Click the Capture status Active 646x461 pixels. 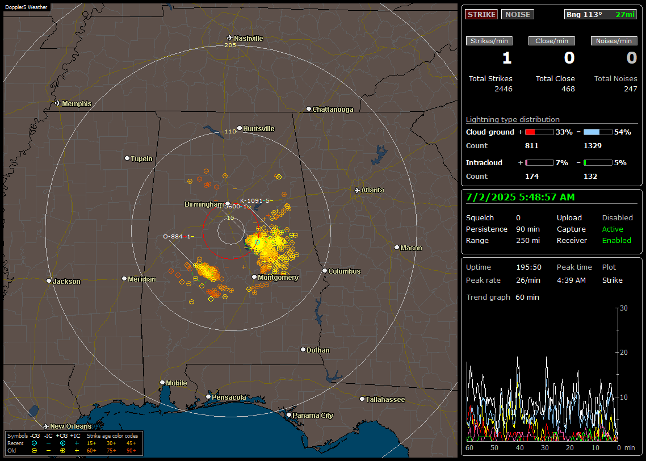[x=613, y=229]
